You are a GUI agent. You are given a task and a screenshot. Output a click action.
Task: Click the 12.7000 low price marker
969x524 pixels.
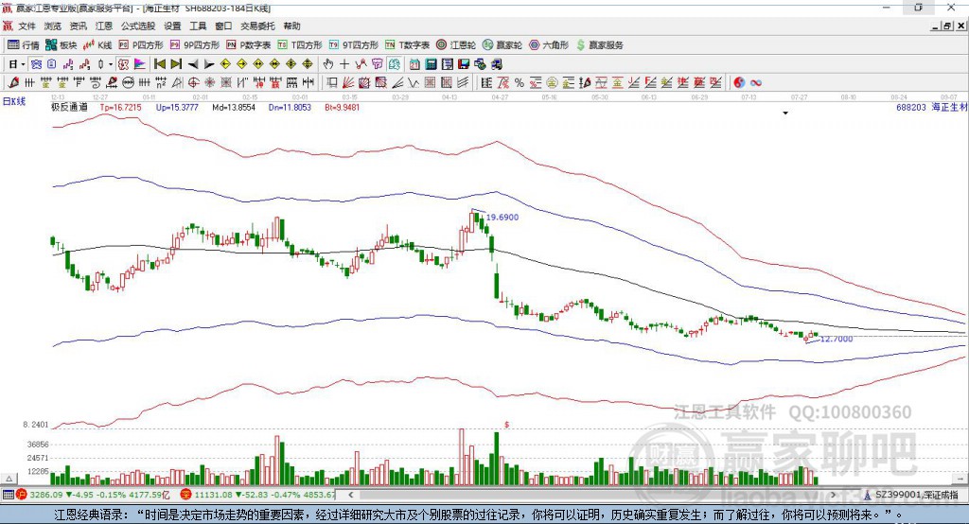coord(837,340)
